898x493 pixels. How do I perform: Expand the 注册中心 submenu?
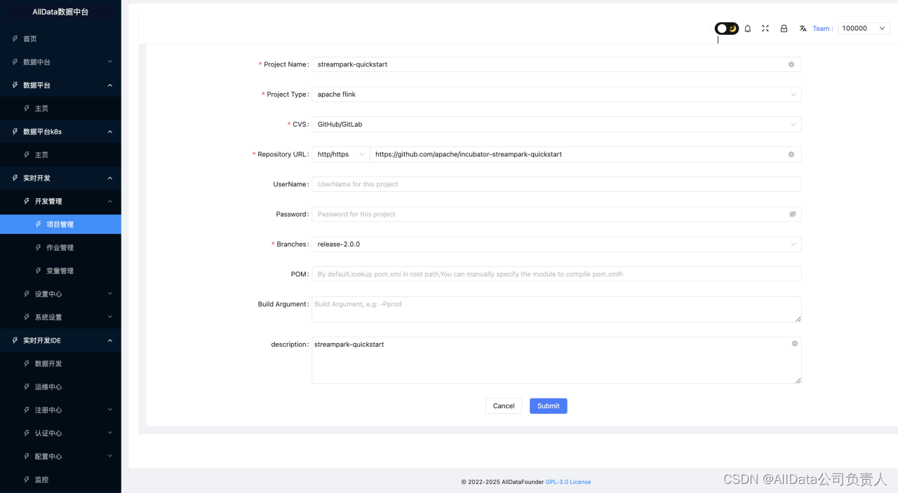pyautogui.click(x=60, y=410)
